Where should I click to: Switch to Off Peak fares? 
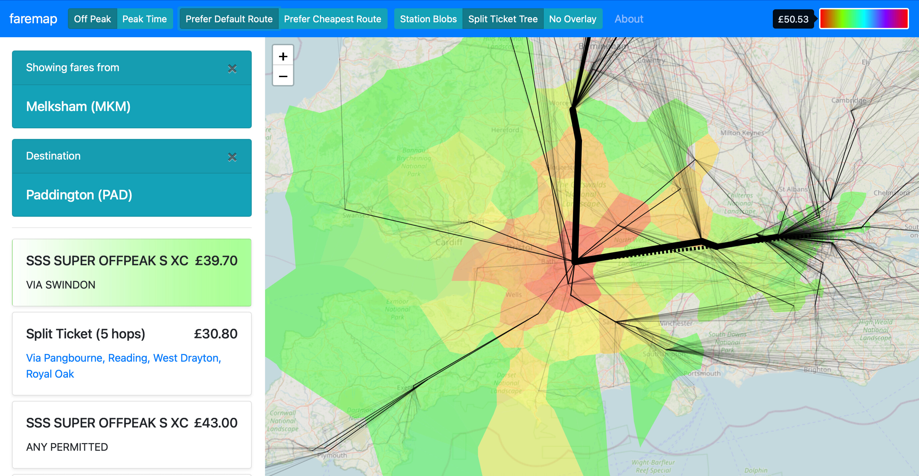[x=93, y=19]
